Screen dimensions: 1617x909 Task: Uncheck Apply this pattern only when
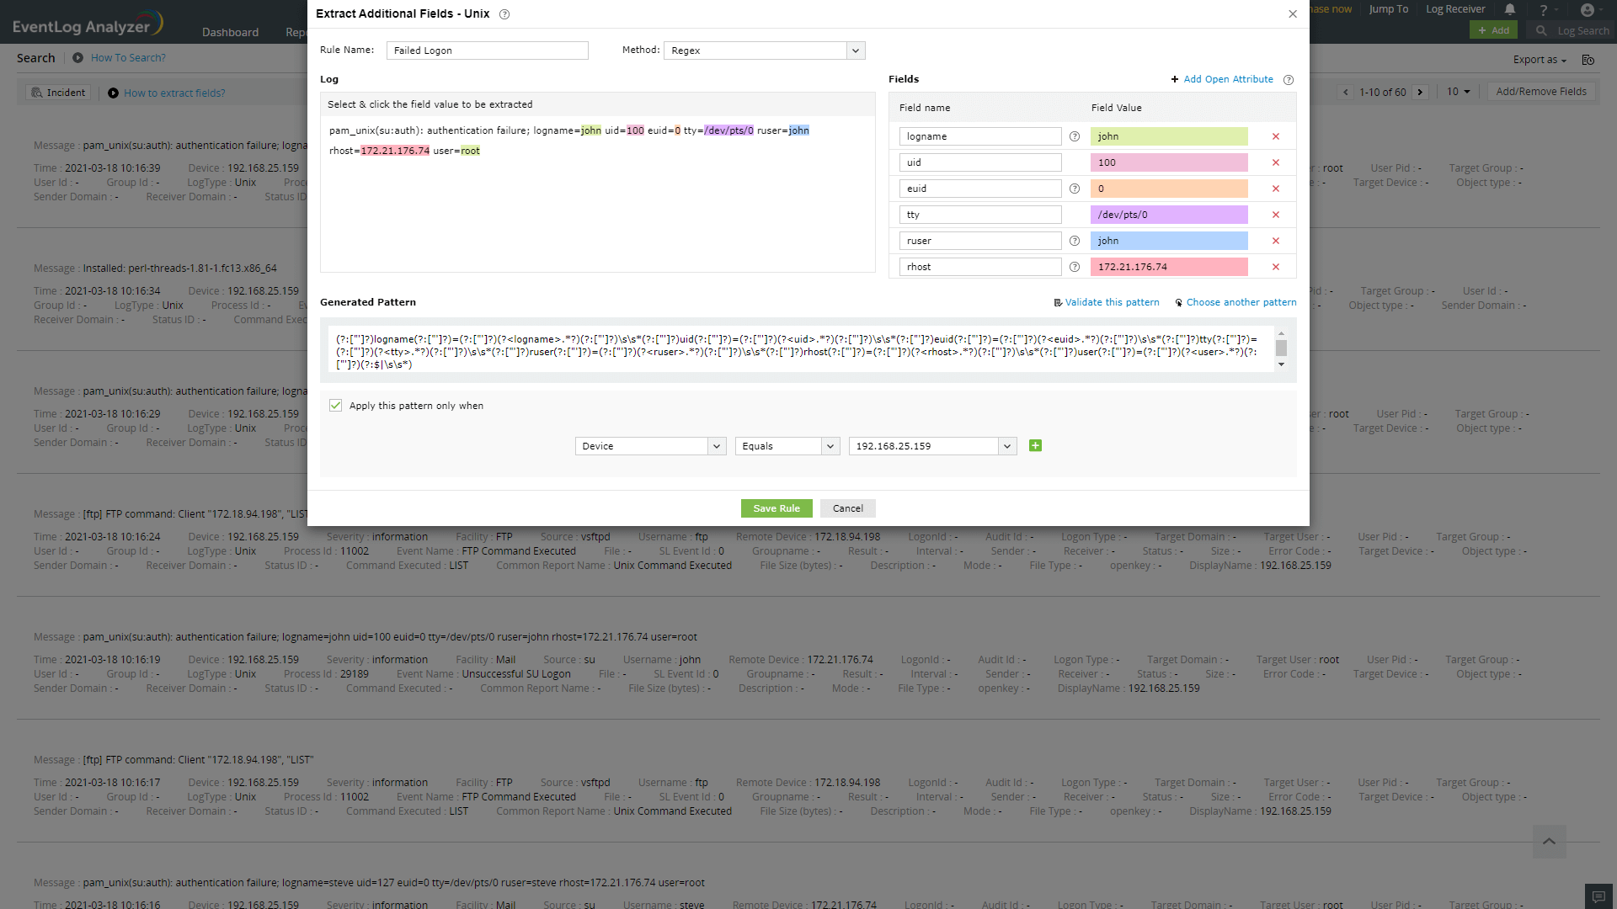(336, 406)
